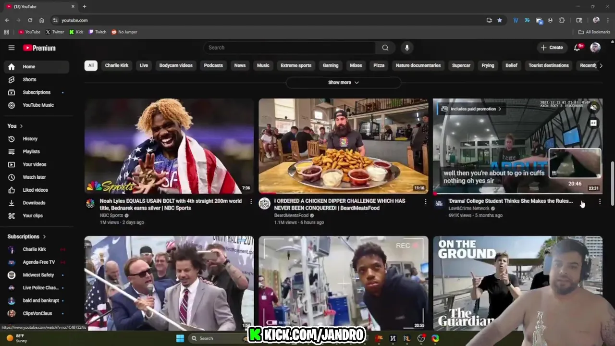Open the Kick bookmark
The height and width of the screenshot is (346, 615).
click(76, 32)
